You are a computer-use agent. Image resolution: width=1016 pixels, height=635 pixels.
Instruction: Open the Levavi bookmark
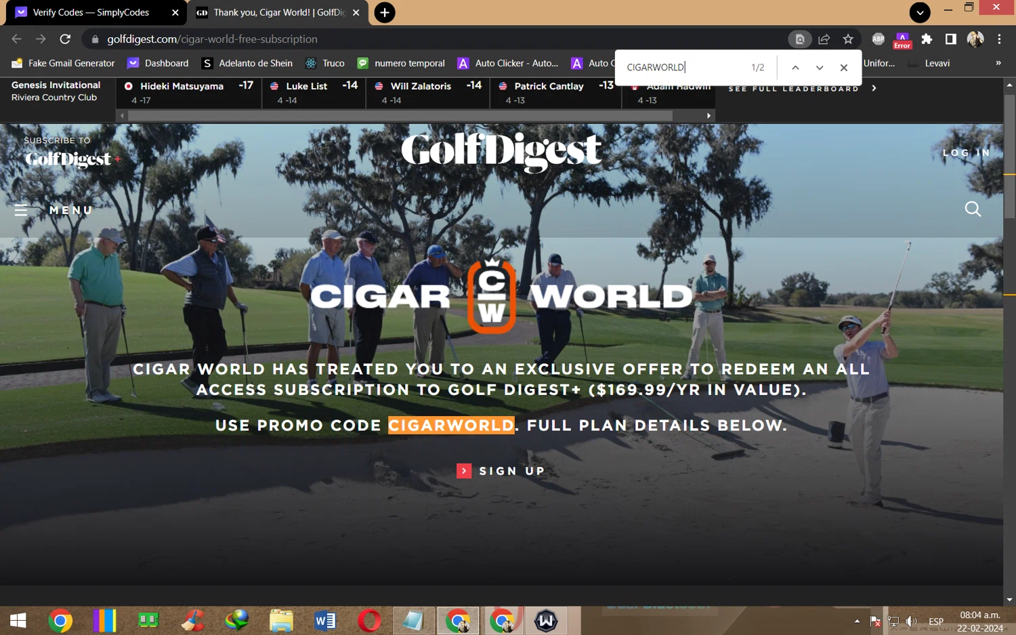[x=929, y=63]
